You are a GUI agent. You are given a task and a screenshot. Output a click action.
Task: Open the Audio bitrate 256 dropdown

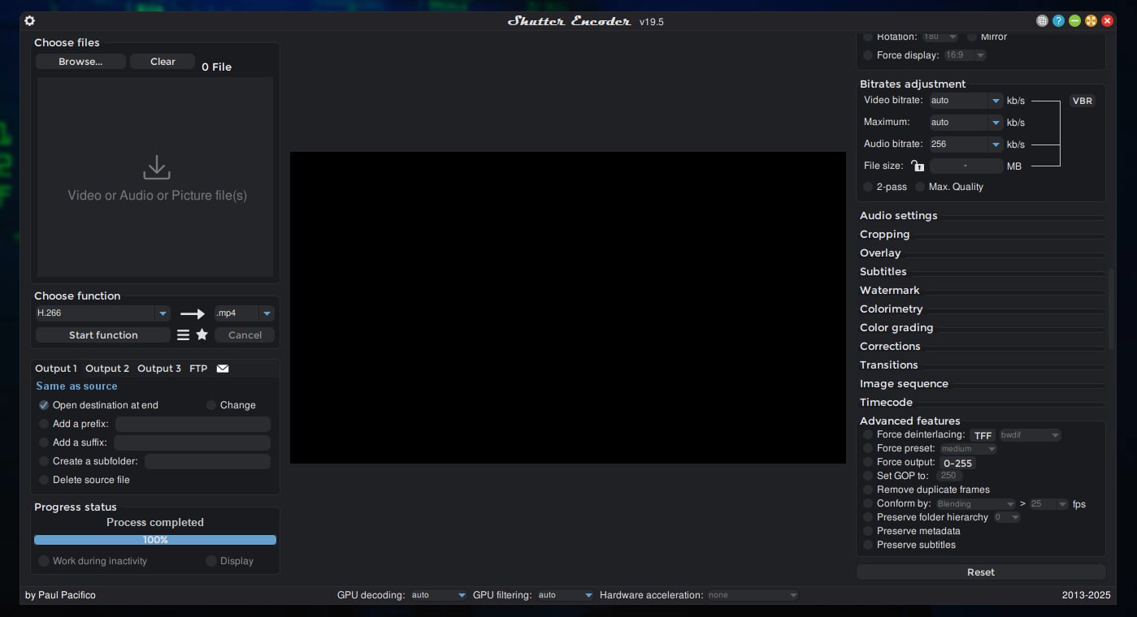pyautogui.click(x=995, y=145)
